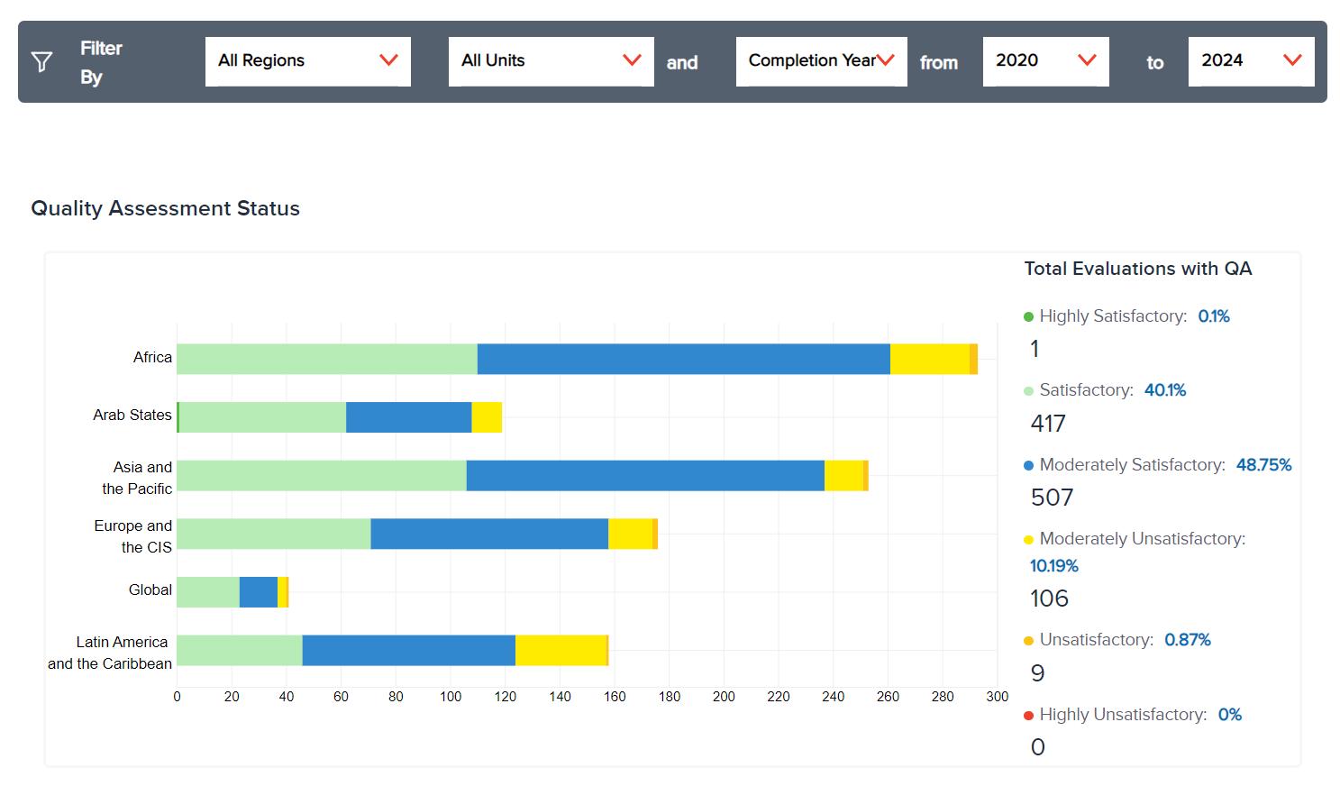Click the 40.1% Satisfactory percentage
The height and width of the screenshot is (786, 1340).
[x=1165, y=390]
